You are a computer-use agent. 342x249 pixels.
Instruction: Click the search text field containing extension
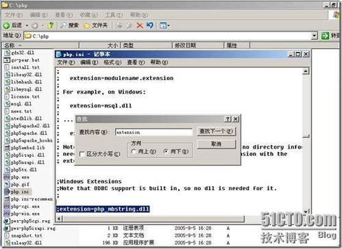coord(154,132)
